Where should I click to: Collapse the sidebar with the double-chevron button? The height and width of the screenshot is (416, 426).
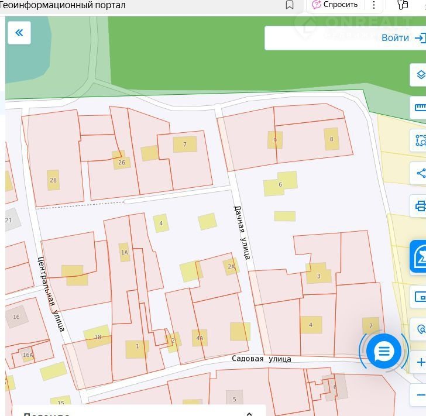pos(19,33)
